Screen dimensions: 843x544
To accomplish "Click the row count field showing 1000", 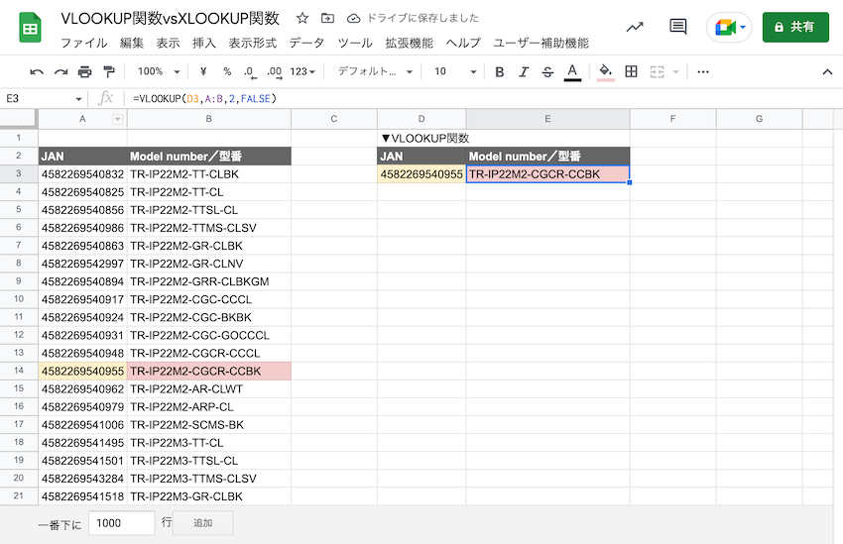I will [121, 522].
